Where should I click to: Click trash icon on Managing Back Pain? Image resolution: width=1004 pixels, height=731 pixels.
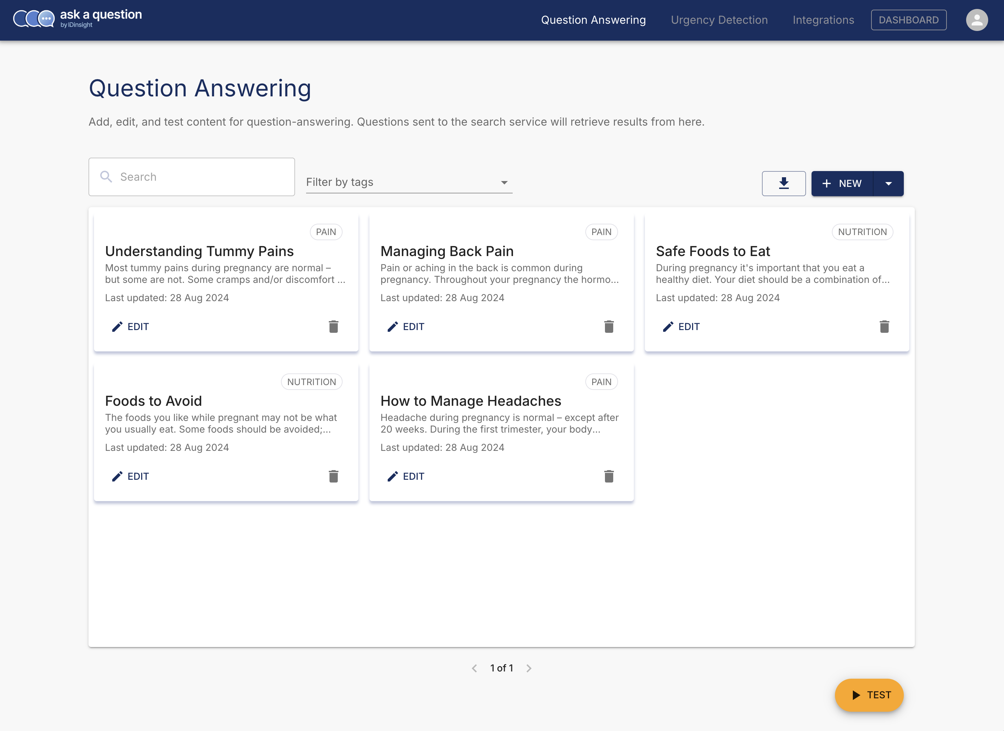coord(609,327)
